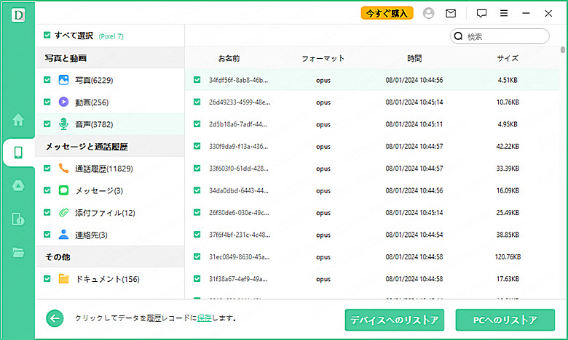Uncheck file 31ec0849-8630-45a checkbox
568x340 pixels.
point(197,256)
